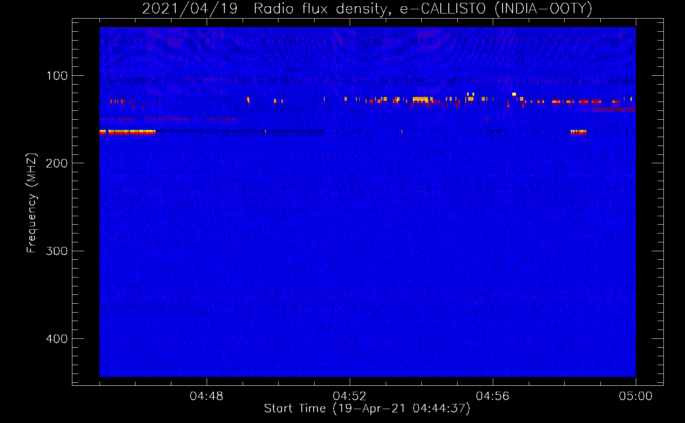Click the 300 MHz frequency tick label
This screenshot has height=423, width=685.
[x=57, y=251]
